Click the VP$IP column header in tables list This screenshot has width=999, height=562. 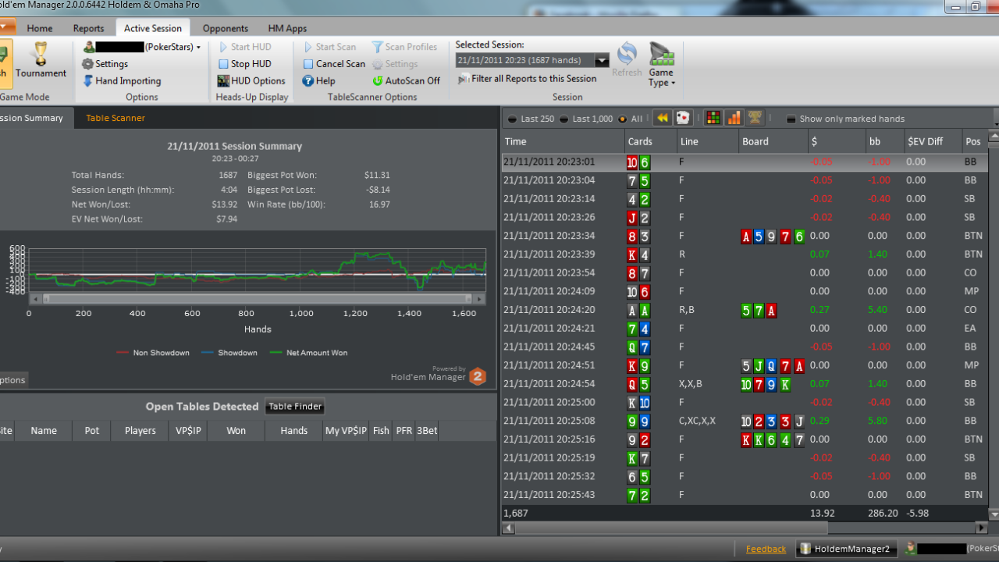(x=187, y=431)
